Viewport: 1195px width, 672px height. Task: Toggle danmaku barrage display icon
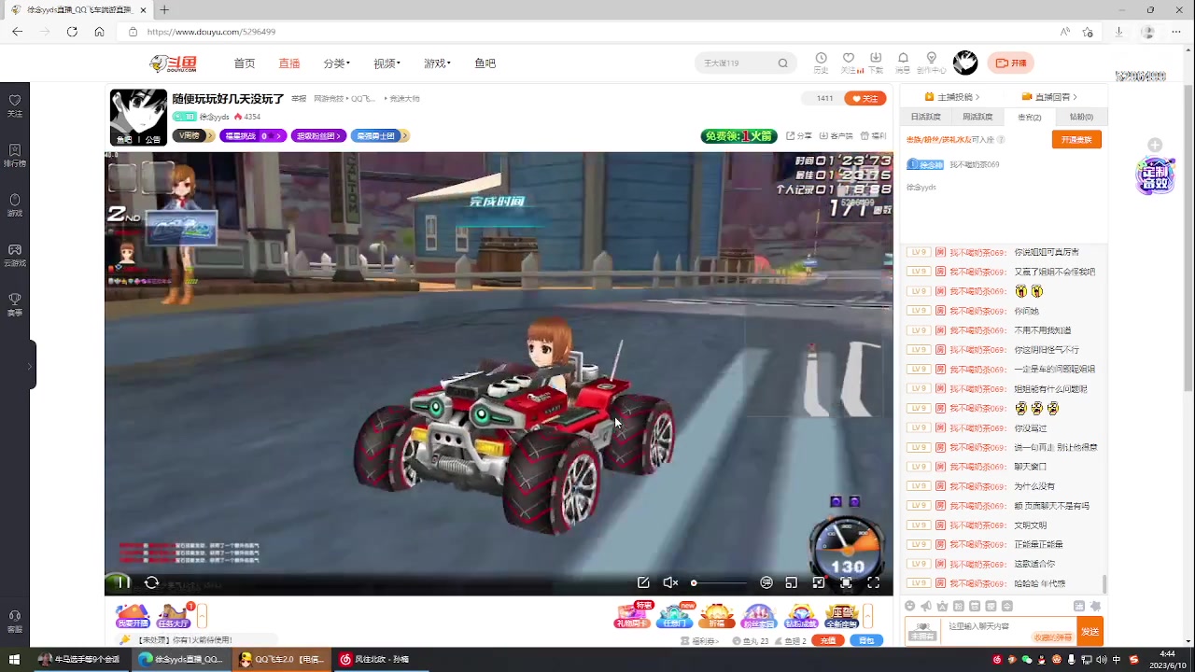pyautogui.click(x=766, y=582)
